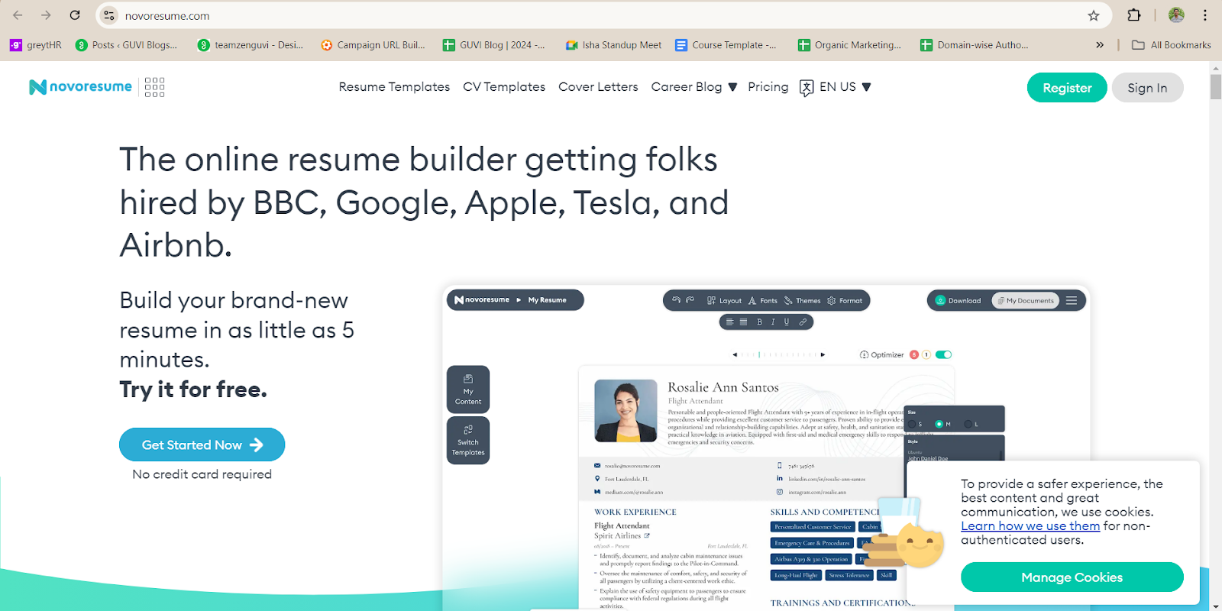The image size is (1222, 611).
Task: Open the grid apps icon beside the logo
Action: tap(154, 87)
